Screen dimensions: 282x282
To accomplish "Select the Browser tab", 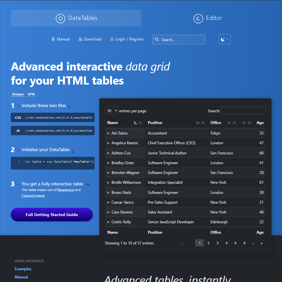I will (x=18, y=94).
